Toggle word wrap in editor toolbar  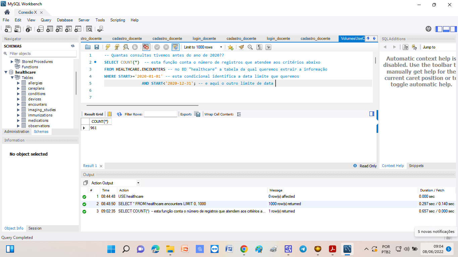click(x=268, y=47)
